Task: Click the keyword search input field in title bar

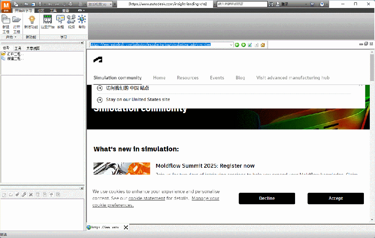Action: click(242, 4)
